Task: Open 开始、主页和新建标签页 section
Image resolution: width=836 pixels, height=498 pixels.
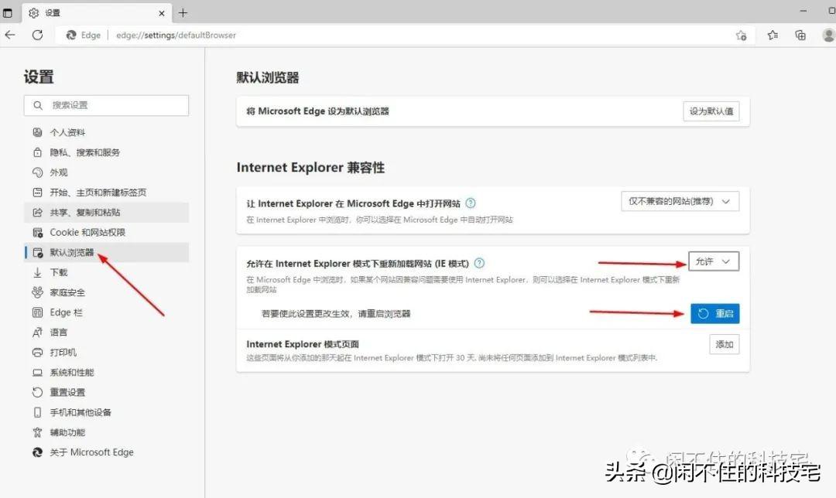Action: [106, 193]
